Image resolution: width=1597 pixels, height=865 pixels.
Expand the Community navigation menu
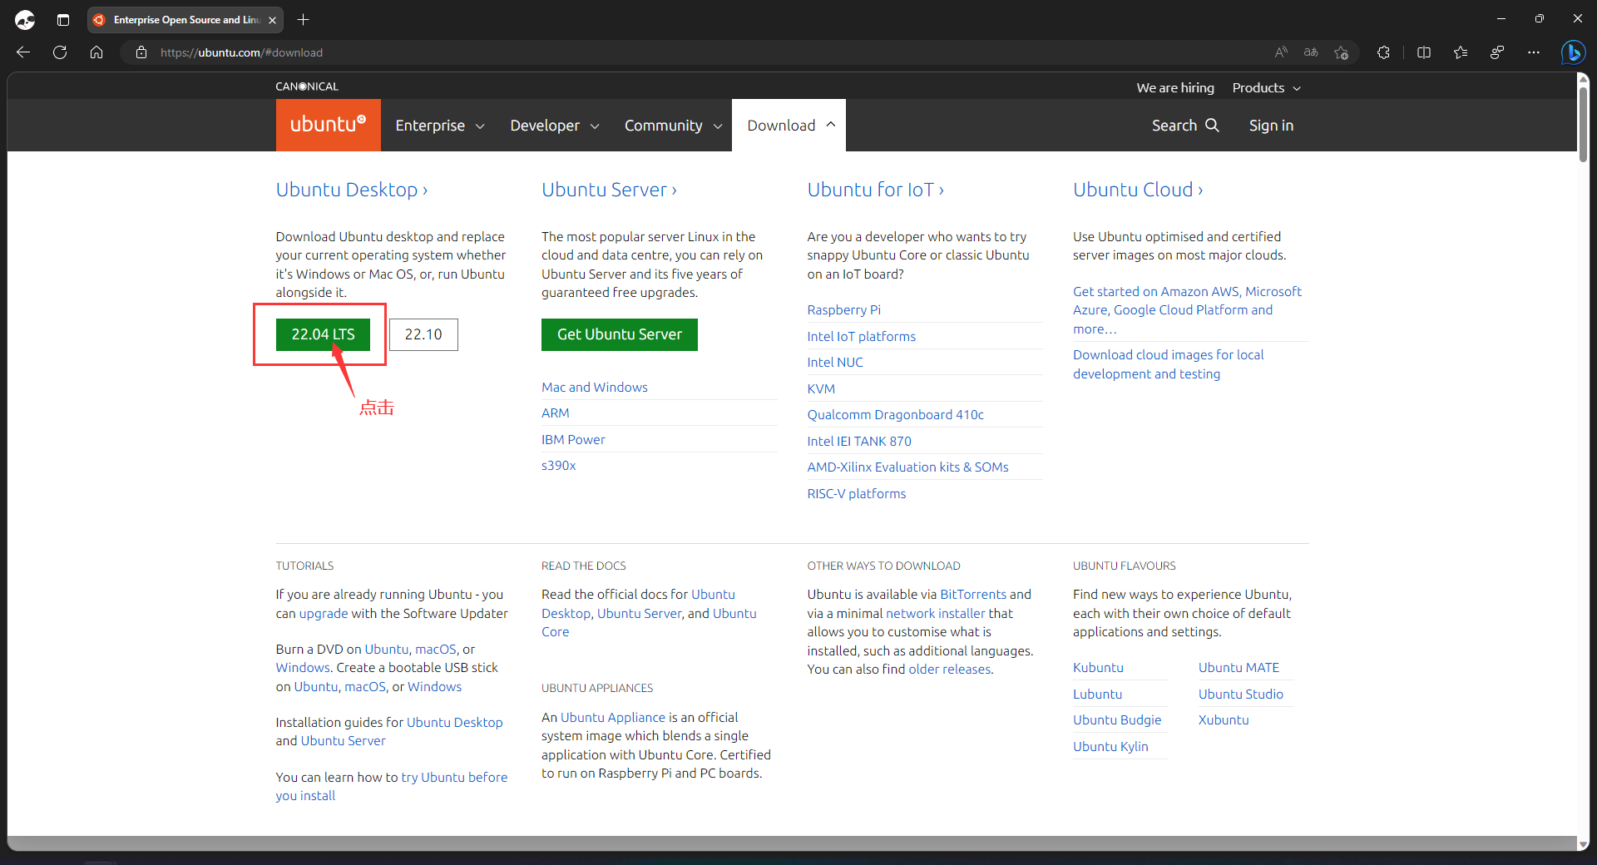point(674,126)
